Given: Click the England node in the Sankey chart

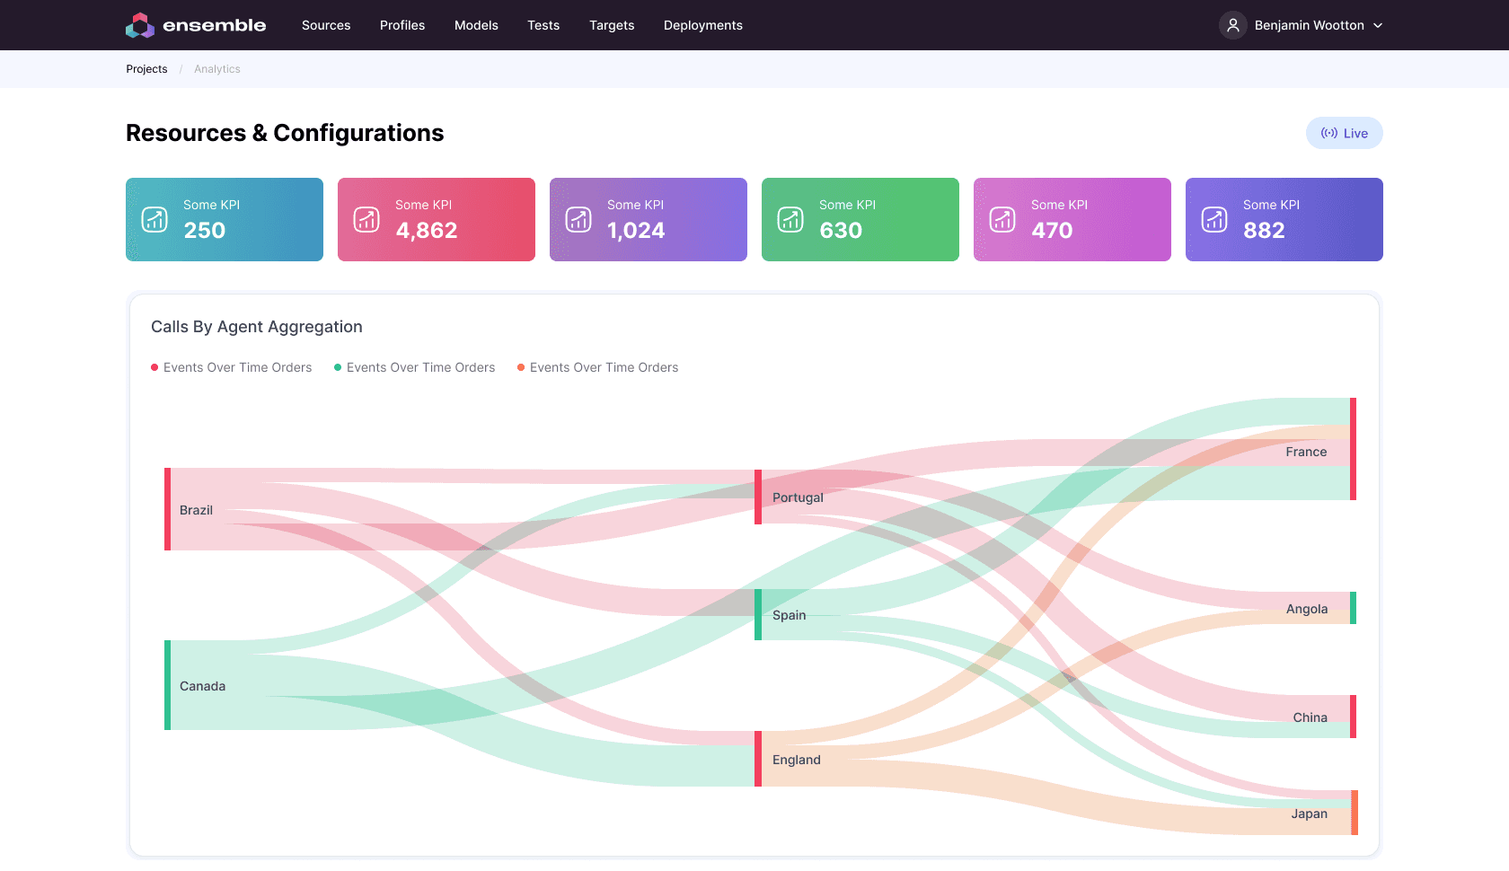Looking at the screenshot, I should (758, 759).
